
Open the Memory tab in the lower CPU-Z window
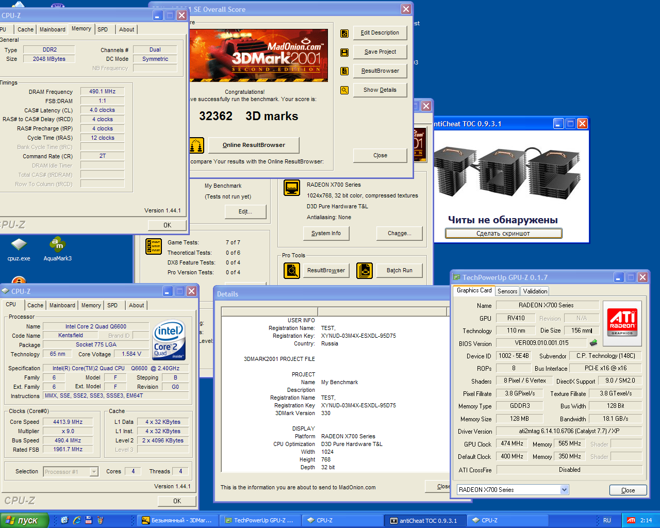pyautogui.click(x=91, y=305)
